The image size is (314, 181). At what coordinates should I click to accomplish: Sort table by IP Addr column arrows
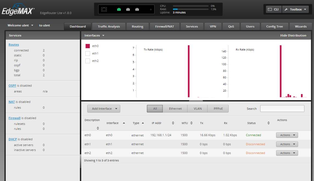point(173,123)
